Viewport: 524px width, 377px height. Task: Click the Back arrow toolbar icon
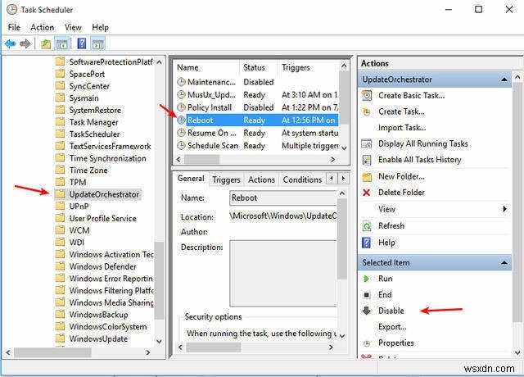point(10,43)
